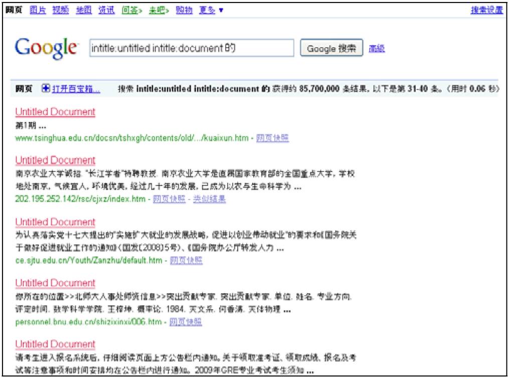Image resolution: width=509 pixels, height=378 pixels.
Task: Click the 打开百宝箱 link
Action: point(76,88)
